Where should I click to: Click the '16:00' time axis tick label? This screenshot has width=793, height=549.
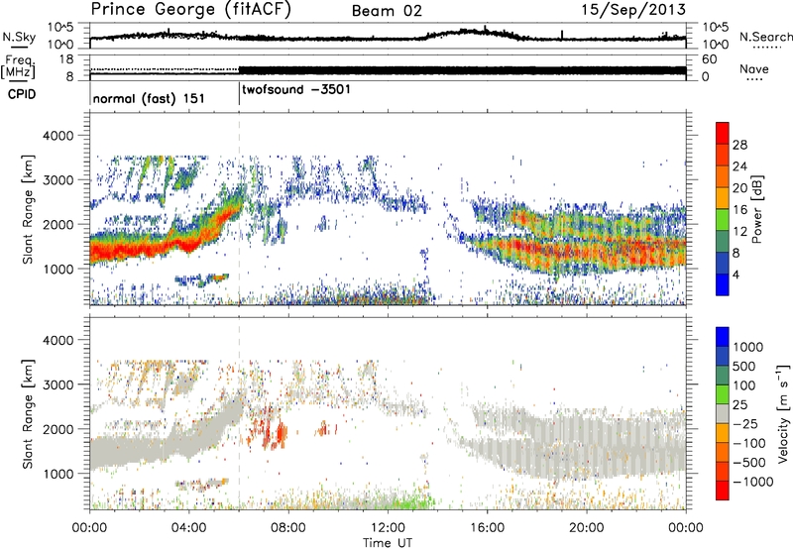point(487,528)
